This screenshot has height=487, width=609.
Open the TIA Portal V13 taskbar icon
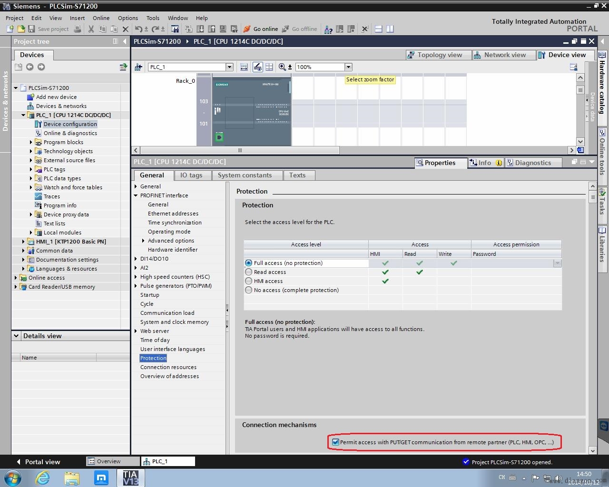coord(130,477)
